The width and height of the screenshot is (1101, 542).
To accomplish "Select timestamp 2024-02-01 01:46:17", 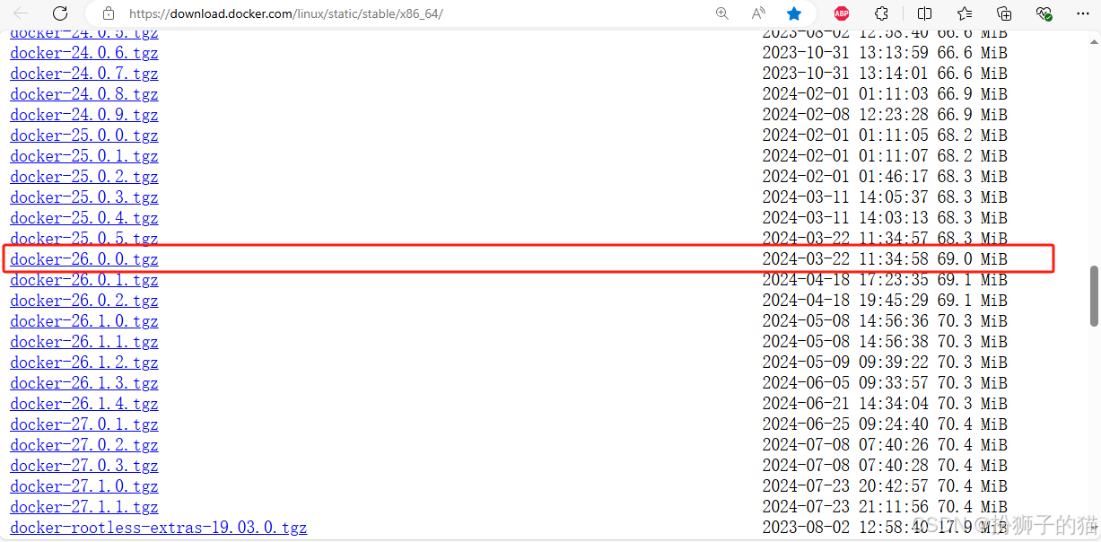I will pos(846,177).
